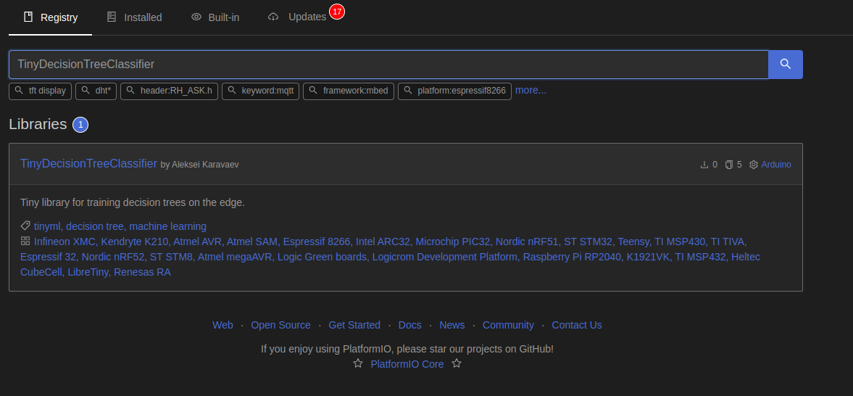Click the Installed tab icon
Screen dimensions: 853x396
pyautogui.click(x=112, y=17)
